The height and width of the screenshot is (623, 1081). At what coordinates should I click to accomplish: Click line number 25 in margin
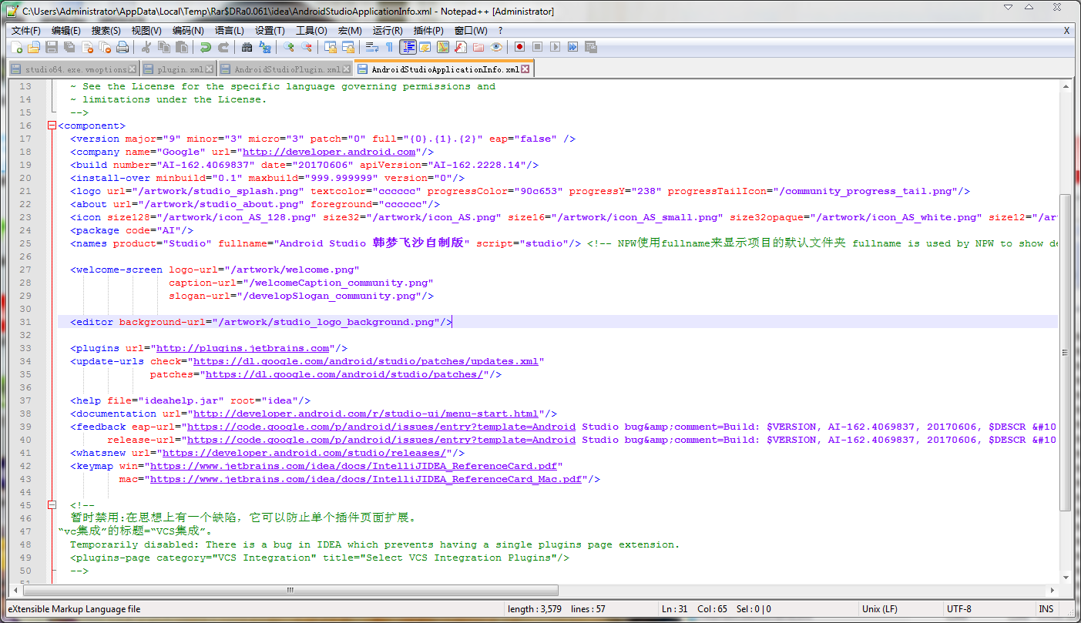point(25,243)
